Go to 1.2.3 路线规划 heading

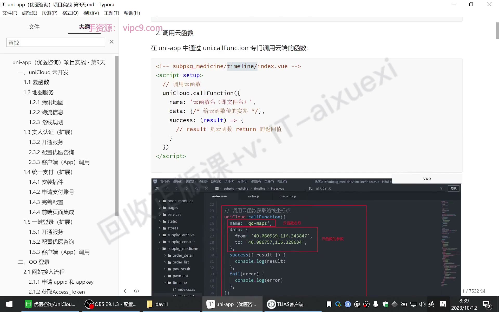46,122
